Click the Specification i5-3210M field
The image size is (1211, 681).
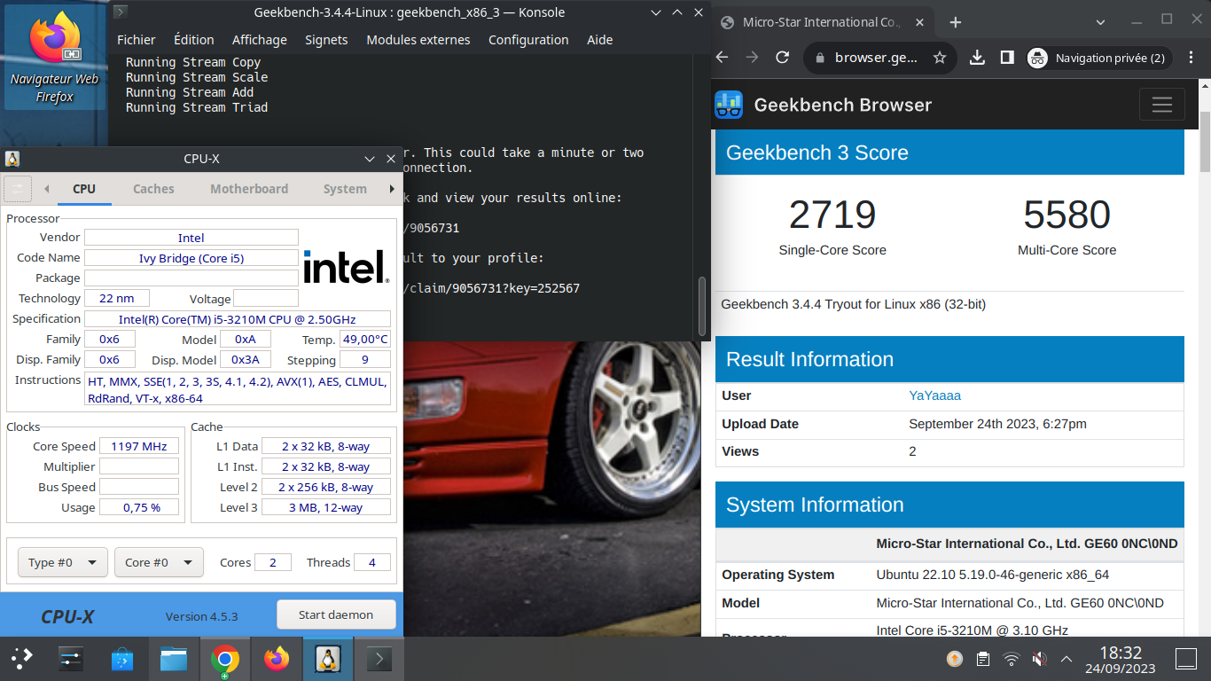click(238, 318)
